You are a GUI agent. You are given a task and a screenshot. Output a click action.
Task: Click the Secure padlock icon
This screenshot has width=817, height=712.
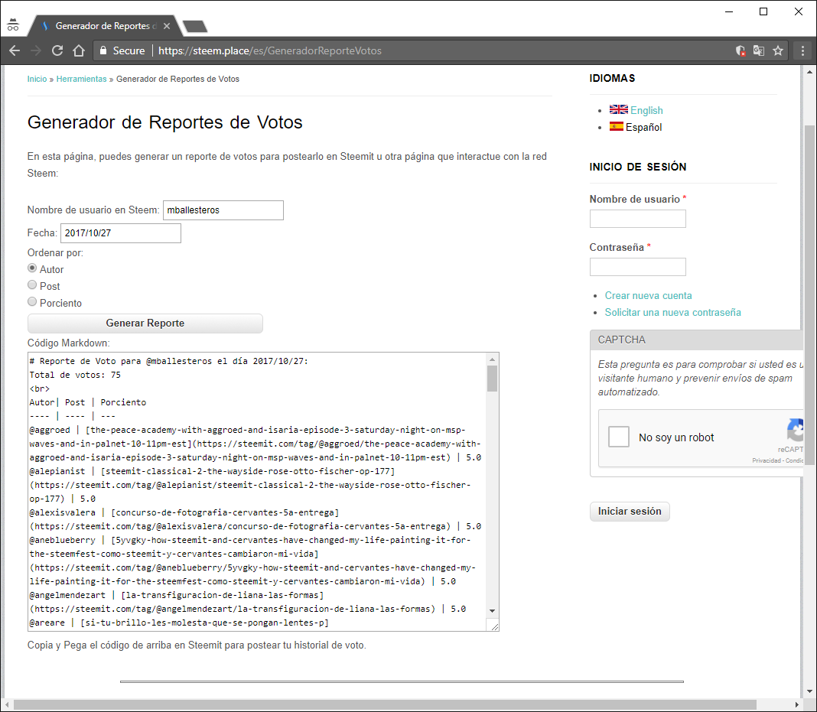[103, 50]
